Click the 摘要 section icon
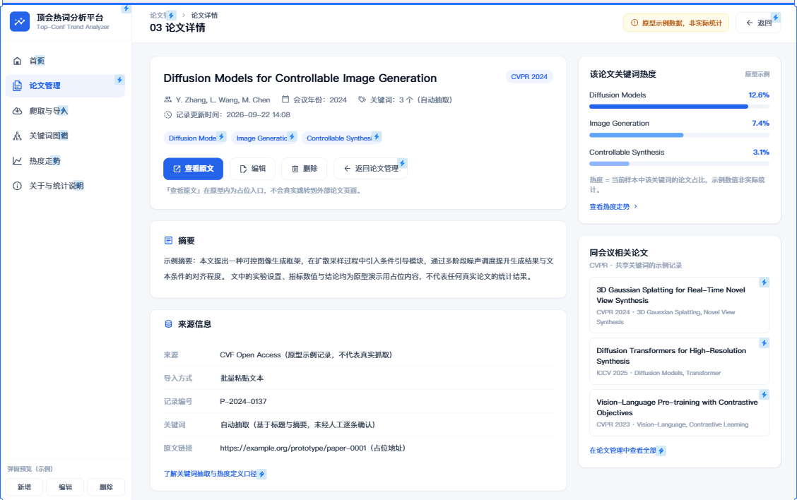Image resolution: width=797 pixels, height=500 pixels. 169,240
